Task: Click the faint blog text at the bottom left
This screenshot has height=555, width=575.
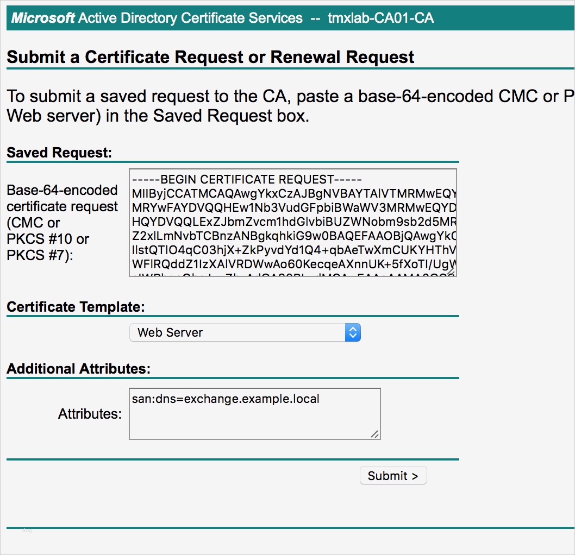Action: [x=27, y=530]
